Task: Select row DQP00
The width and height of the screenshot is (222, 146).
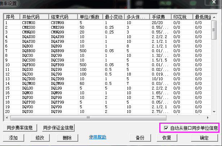Action: [x=108, y=97]
